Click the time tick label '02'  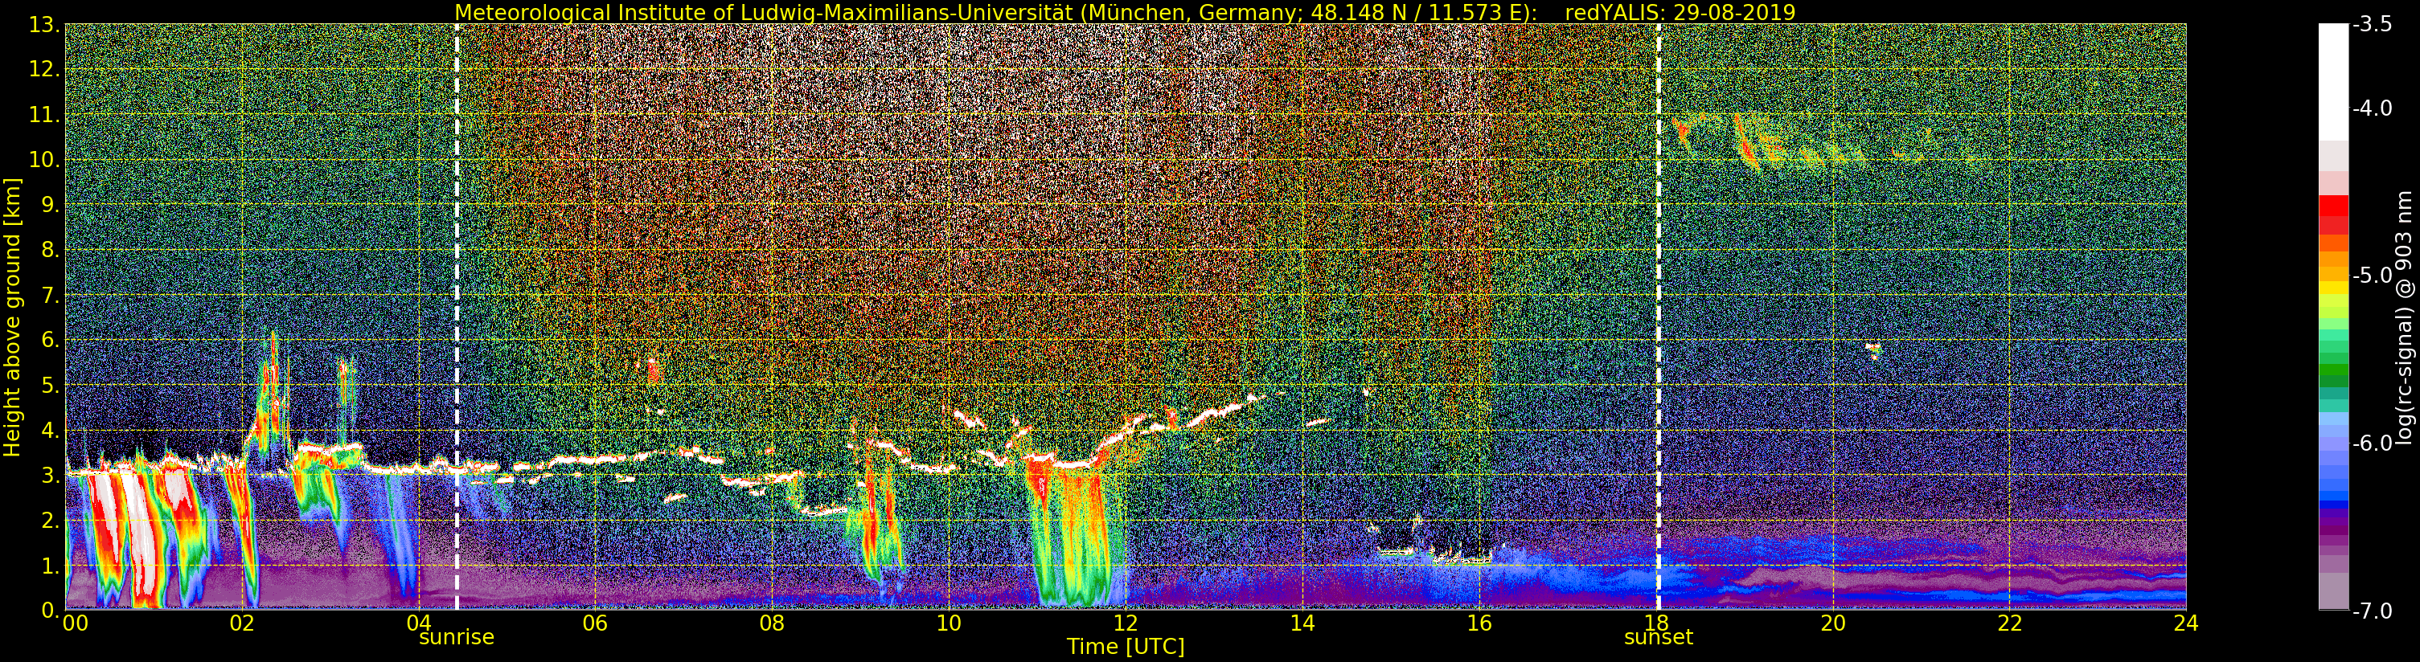click(241, 623)
